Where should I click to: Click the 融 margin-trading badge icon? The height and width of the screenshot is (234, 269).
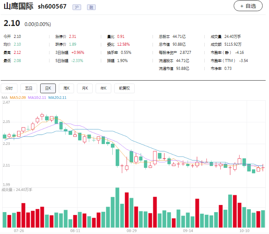click(90, 7)
